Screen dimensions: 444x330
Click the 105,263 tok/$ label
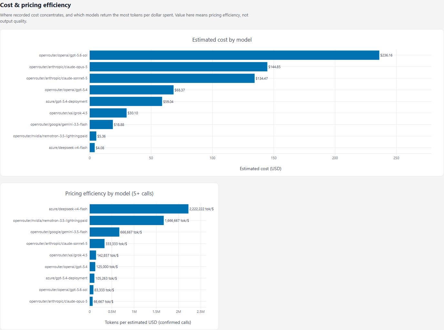[106, 278]
